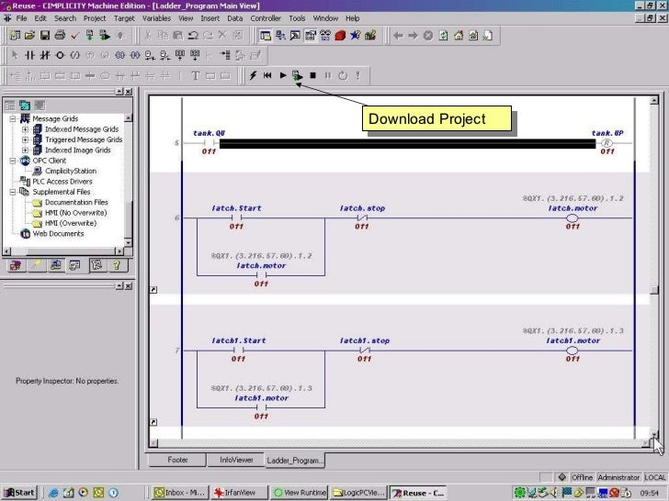The image size is (669, 501).
Task: Open IrfanView from the taskbar
Action: 232,493
